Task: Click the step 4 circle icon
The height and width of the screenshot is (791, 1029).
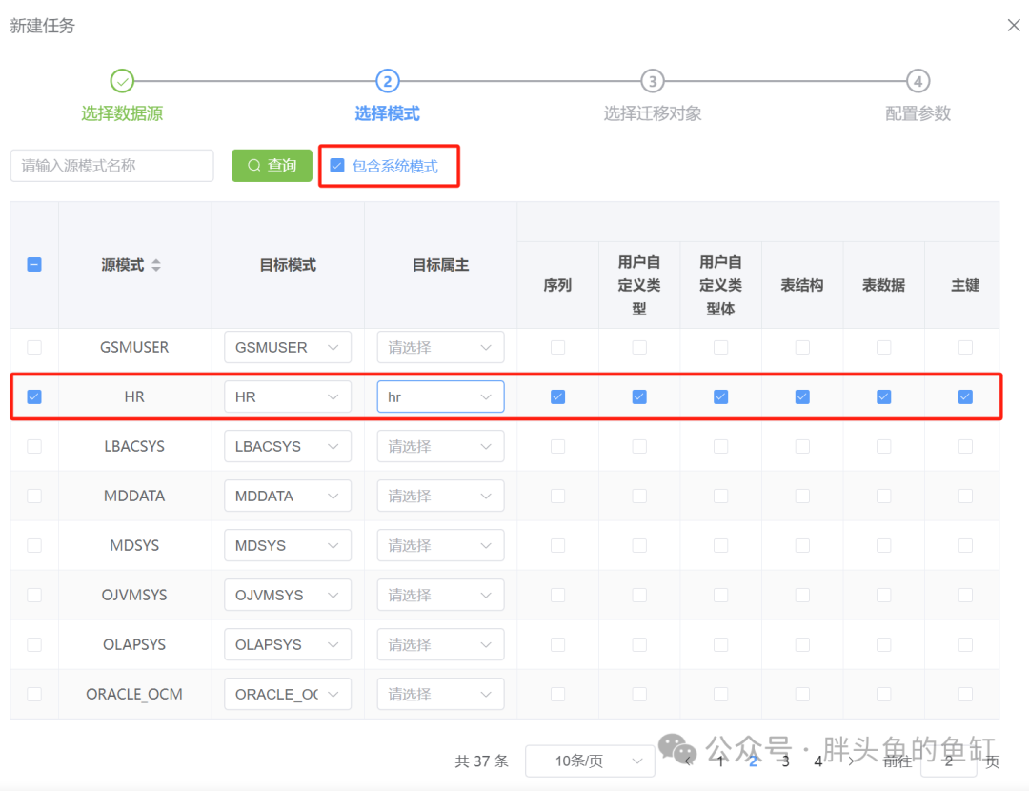Action: pyautogui.click(x=918, y=81)
